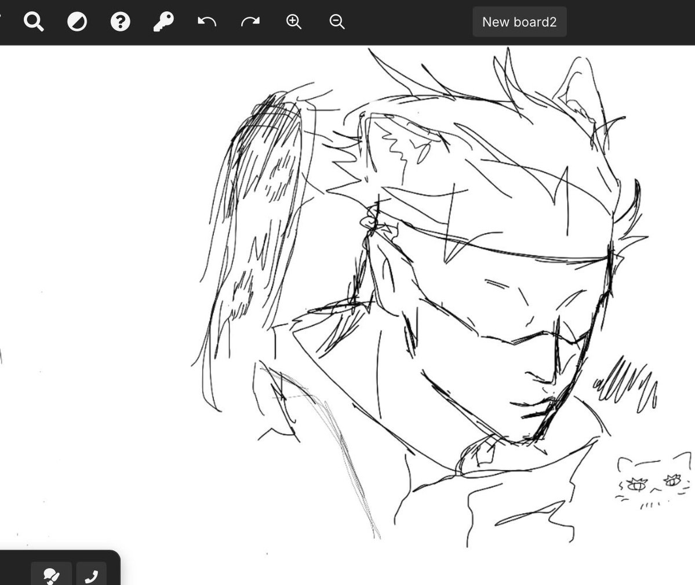
Task: Click the magnifying glass search icon
Action: [34, 21]
